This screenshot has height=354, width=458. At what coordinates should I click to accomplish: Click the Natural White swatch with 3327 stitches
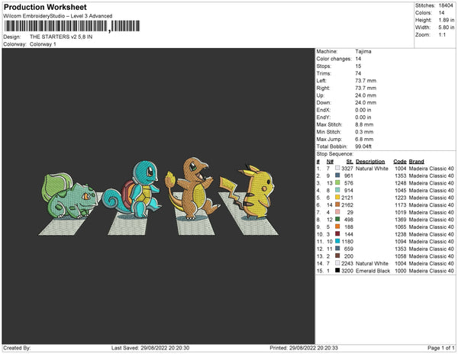point(337,168)
